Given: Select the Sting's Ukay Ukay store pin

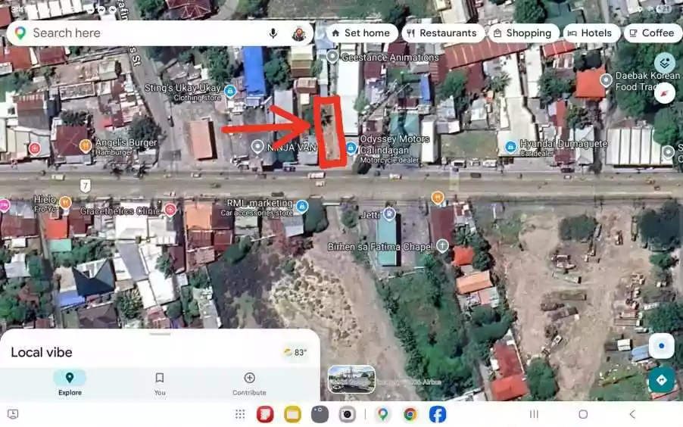Looking at the screenshot, I should click(230, 91).
